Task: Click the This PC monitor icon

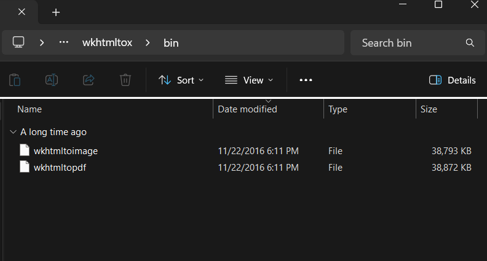Action: (18, 42)
